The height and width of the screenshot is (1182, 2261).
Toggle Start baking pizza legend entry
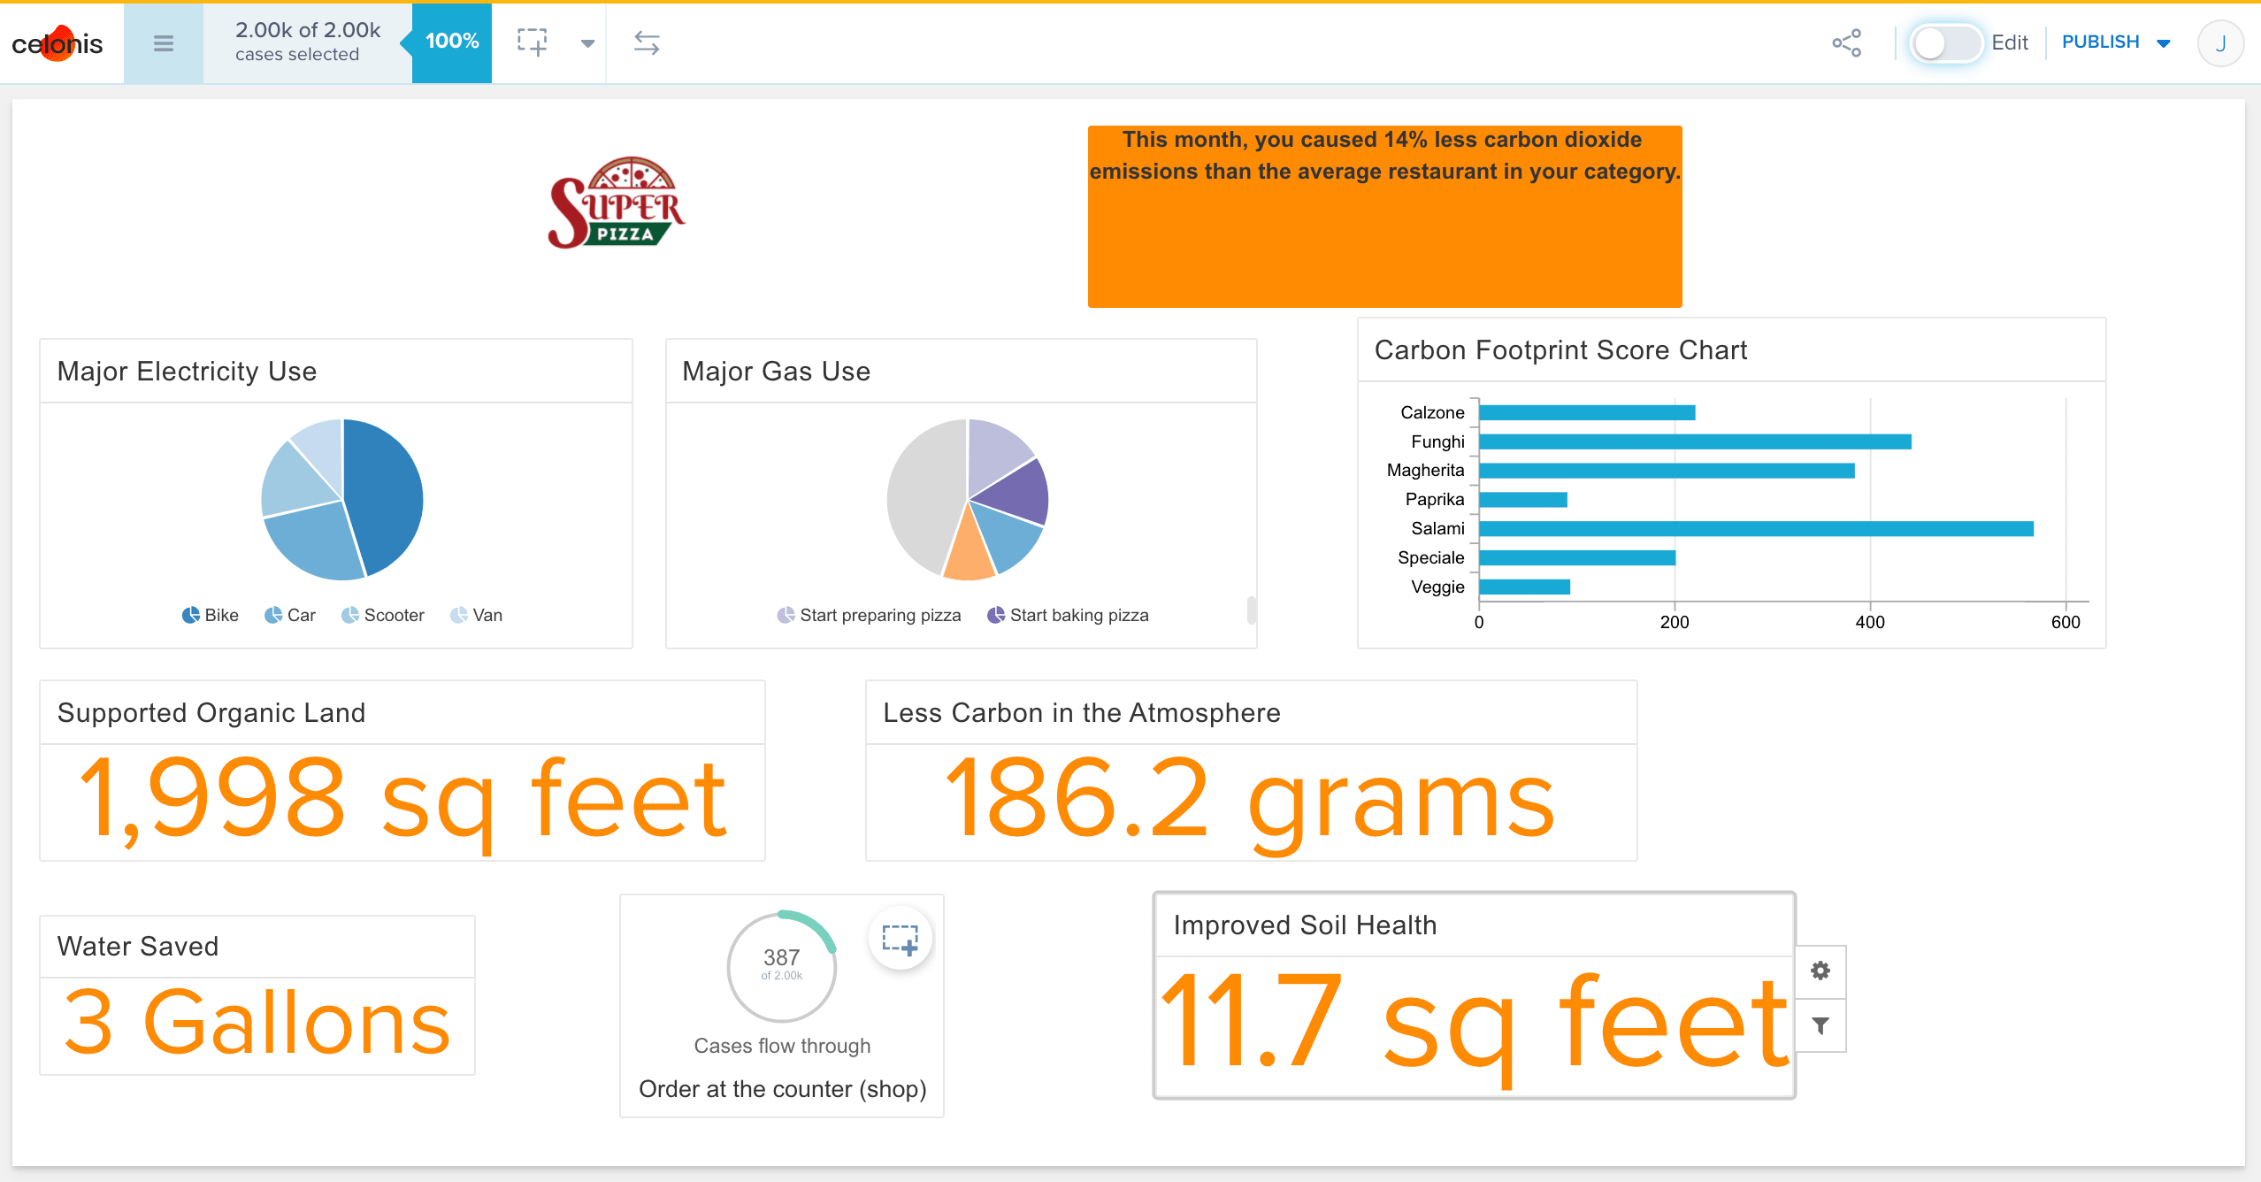pyautogui.click(x=1068, y=615)
